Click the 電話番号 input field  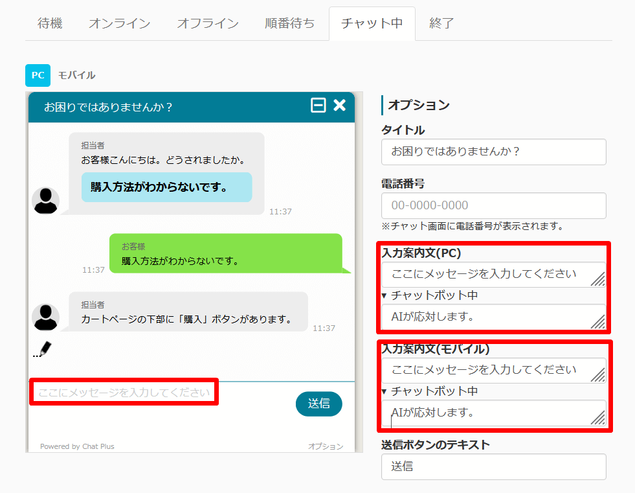[494, 205]
